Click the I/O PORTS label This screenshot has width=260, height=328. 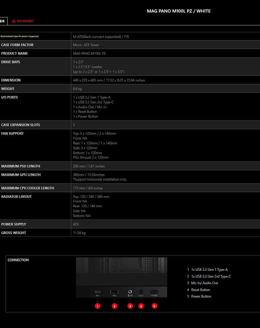(x=9, y=97)
